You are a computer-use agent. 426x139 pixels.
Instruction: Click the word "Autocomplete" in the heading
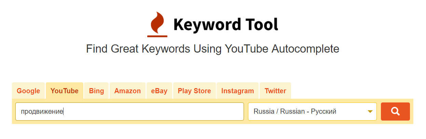(x=305, y=49)
